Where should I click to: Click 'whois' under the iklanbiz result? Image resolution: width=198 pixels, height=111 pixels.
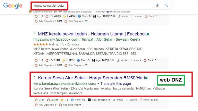point(123,100)
